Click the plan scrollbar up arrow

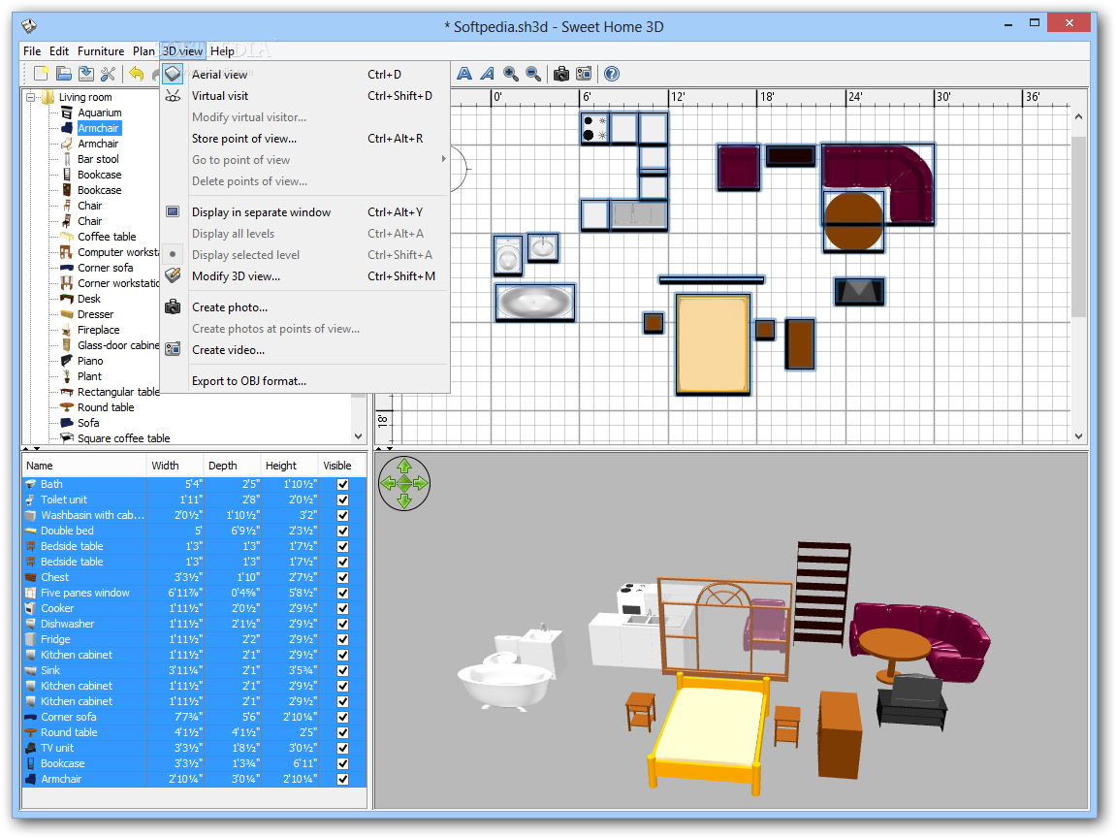click(1078, 116)
